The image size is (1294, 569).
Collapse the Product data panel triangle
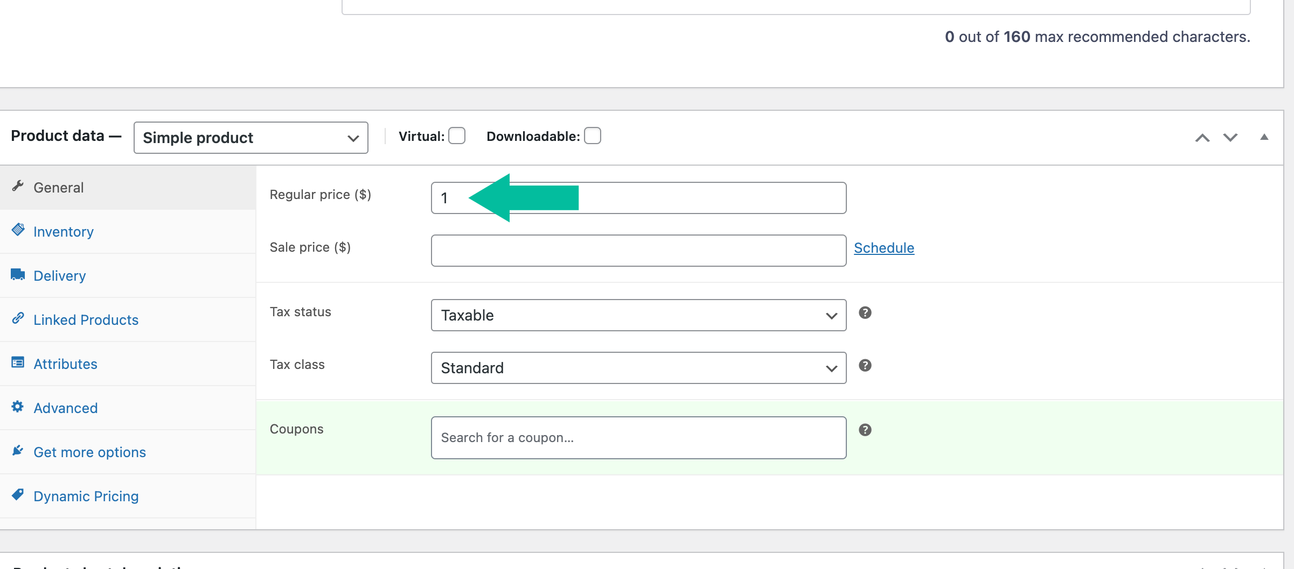pos(1264,137)
